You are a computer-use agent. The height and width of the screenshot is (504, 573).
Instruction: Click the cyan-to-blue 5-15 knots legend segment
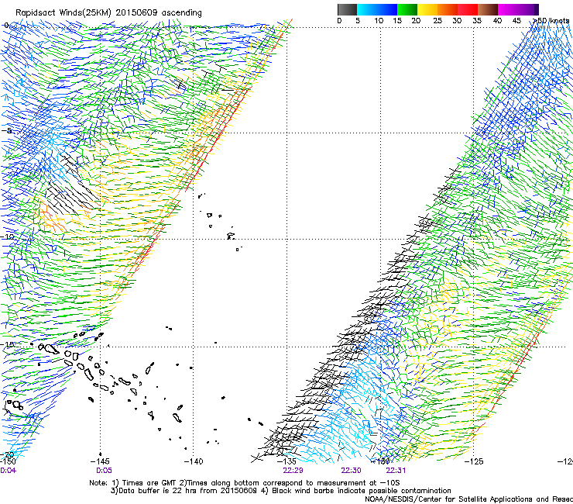coord(377,9)
